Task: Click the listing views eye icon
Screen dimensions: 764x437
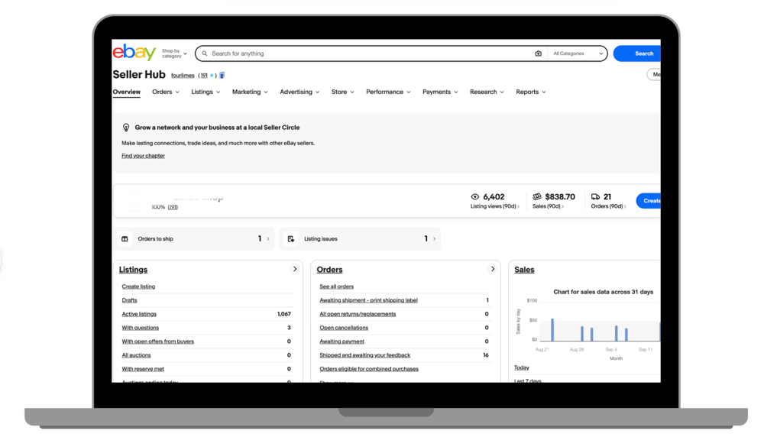Action: coord(475,197)
